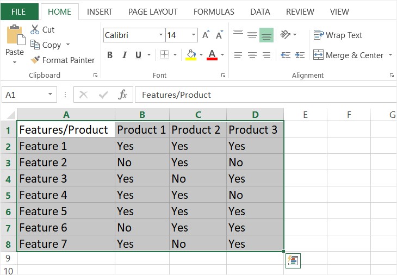Click the Orientation text angle icon
397x275 pixels.
pos(285,34)
